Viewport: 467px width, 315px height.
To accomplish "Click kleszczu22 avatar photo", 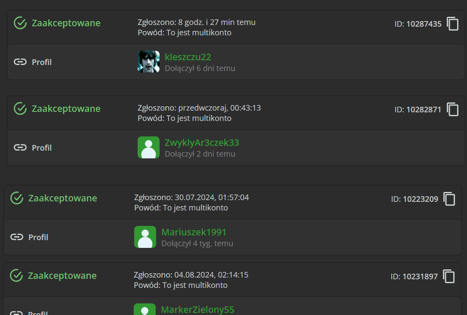I will [149, 62].
